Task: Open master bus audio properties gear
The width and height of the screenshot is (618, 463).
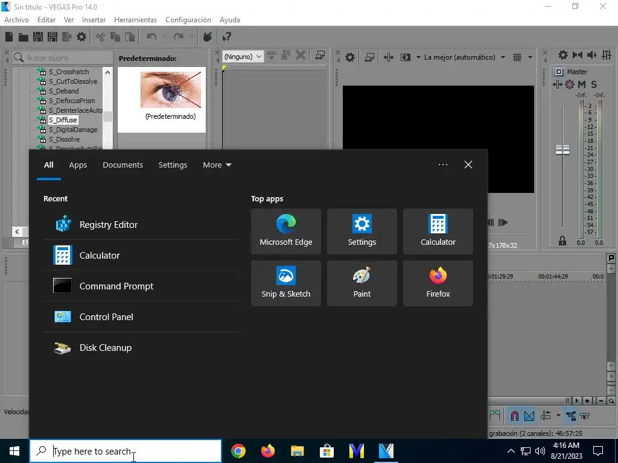Action: click(x=563, y=55)
